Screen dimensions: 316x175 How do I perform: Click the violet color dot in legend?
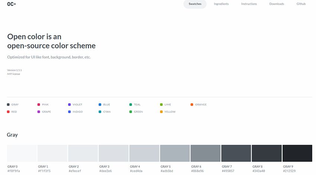click(x=70, y=105)
